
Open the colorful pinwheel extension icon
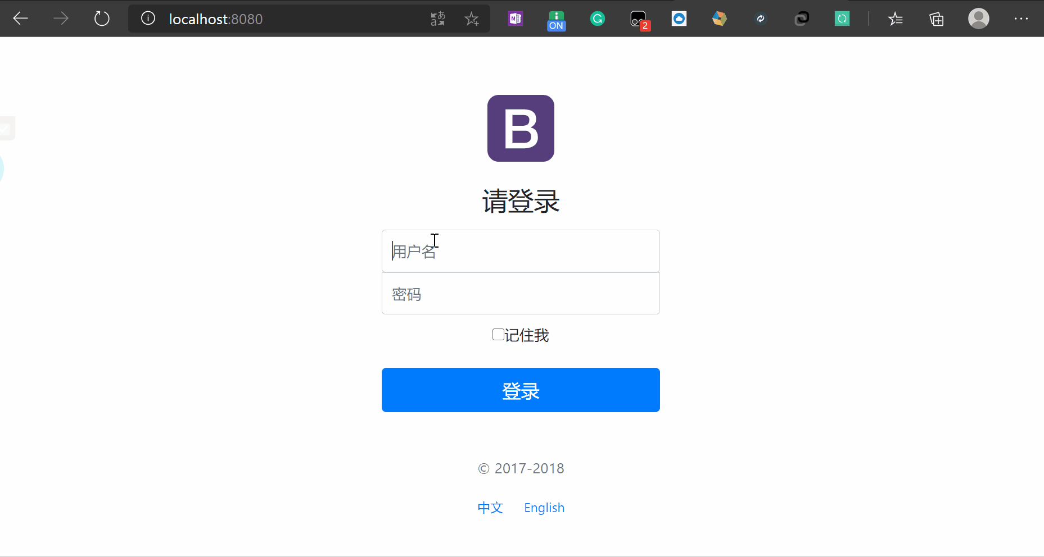click(720, 19)
